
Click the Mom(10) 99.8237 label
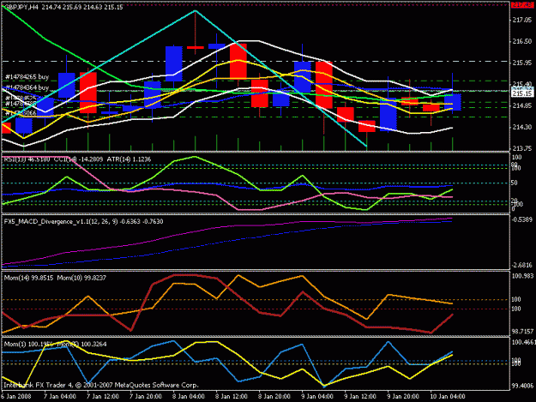(x=81, y=278)
